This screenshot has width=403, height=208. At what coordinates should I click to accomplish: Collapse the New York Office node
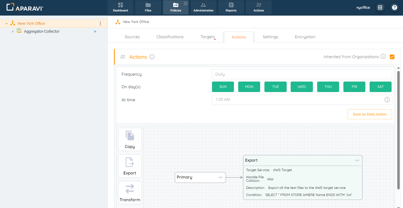(x=7, y=23)
